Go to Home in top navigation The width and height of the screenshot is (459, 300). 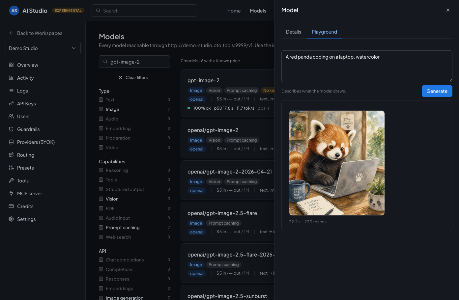(x=234, y=11)
